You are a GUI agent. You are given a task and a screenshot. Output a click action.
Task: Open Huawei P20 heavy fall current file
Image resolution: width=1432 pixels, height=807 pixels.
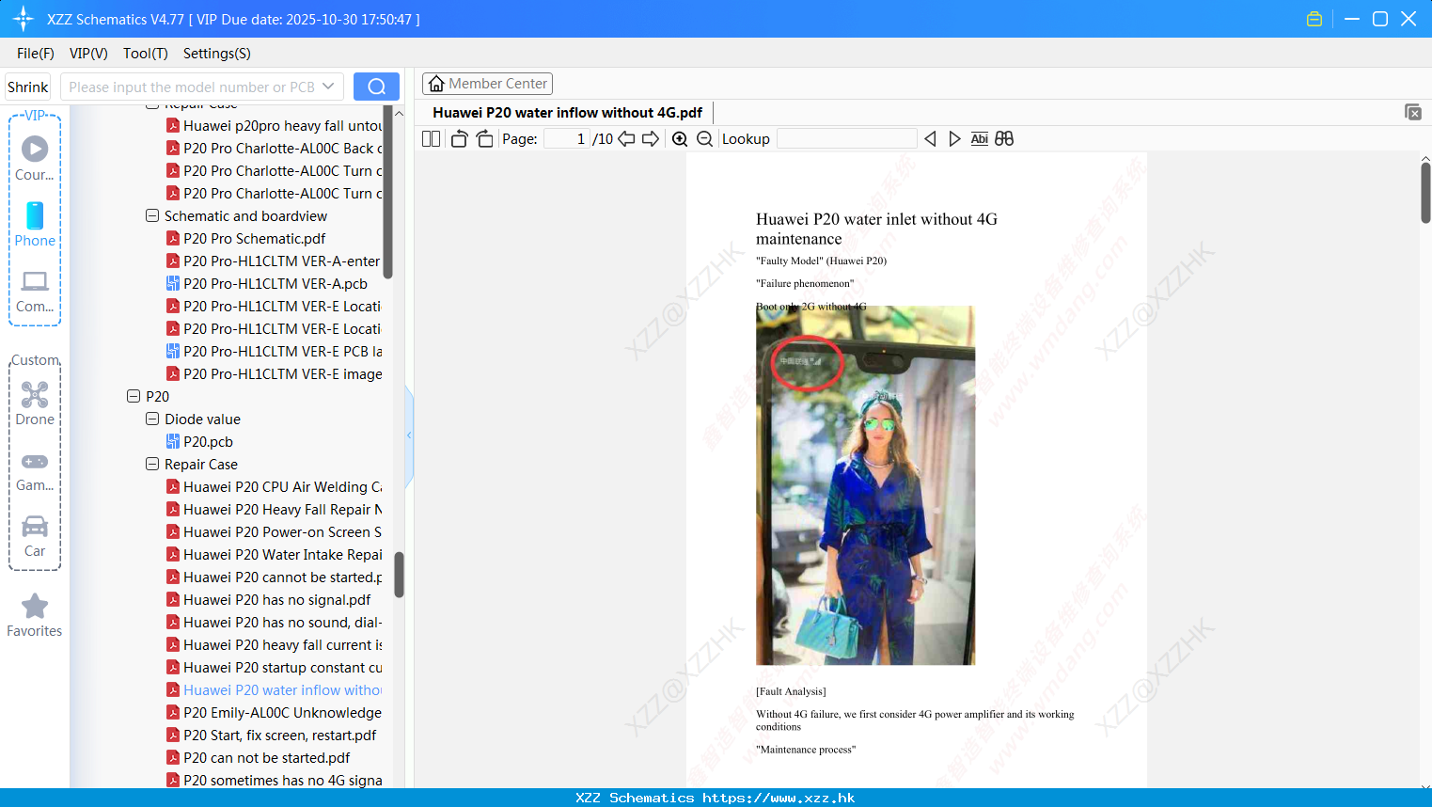[x=274, y=644]
